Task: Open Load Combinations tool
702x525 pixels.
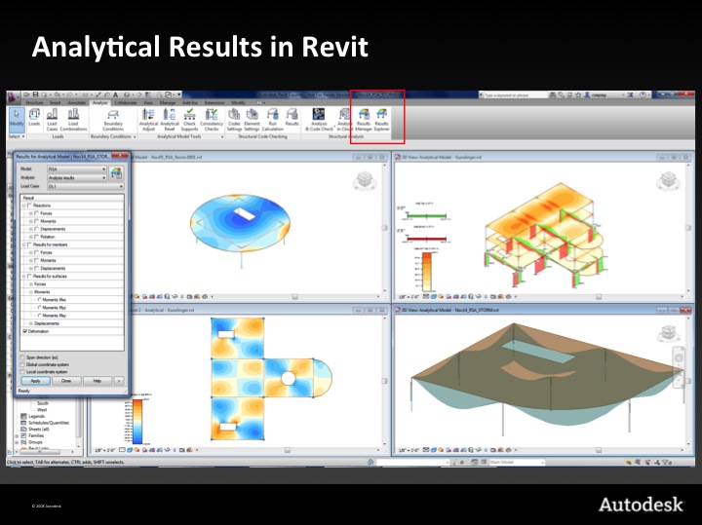Action: (x=73, y=120)
